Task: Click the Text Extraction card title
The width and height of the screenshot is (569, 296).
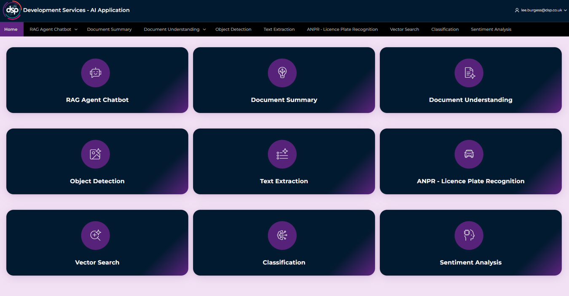Action: 284,181
